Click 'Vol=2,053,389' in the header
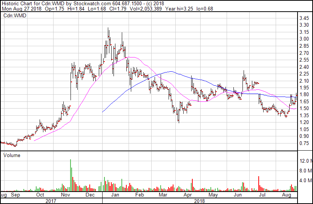The height and width of the screenshot is (204, 313). click(x=146, y=9)
